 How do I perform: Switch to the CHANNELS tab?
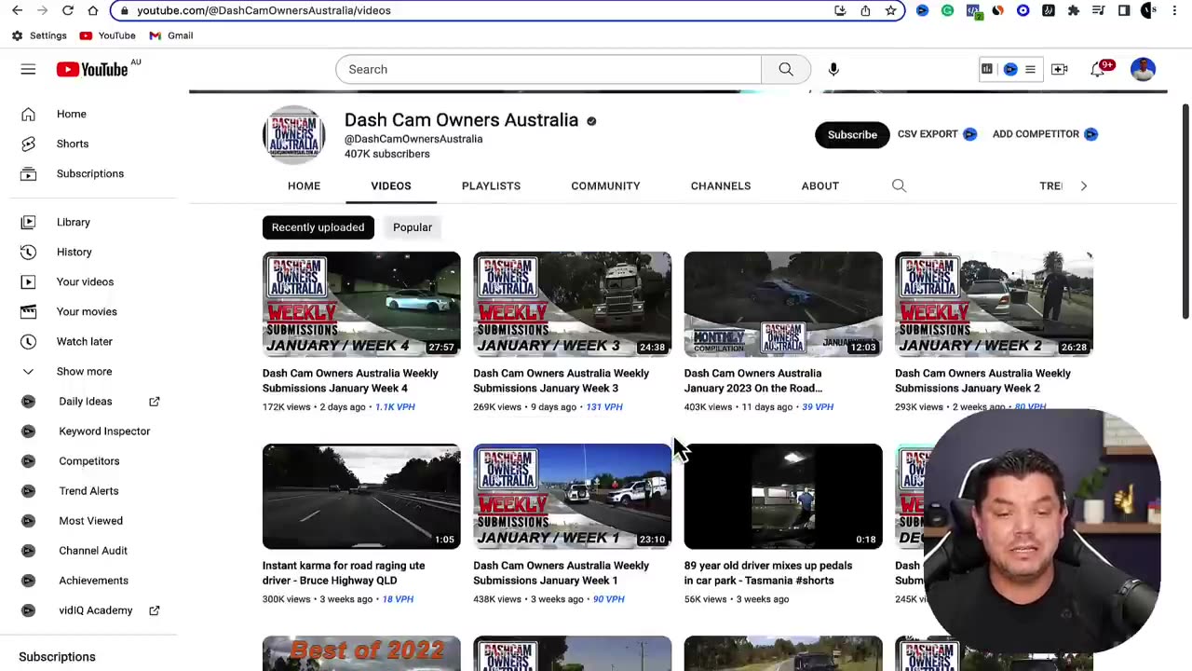[721, 185]
